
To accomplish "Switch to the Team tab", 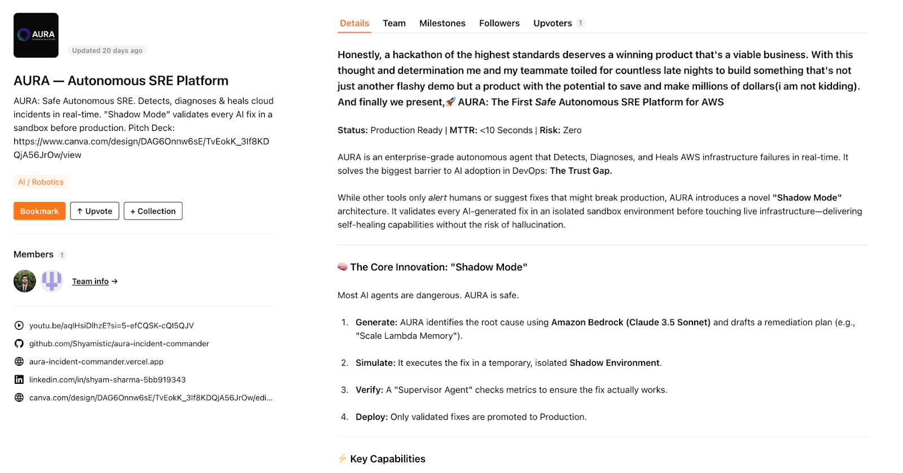I will [394, 23].
